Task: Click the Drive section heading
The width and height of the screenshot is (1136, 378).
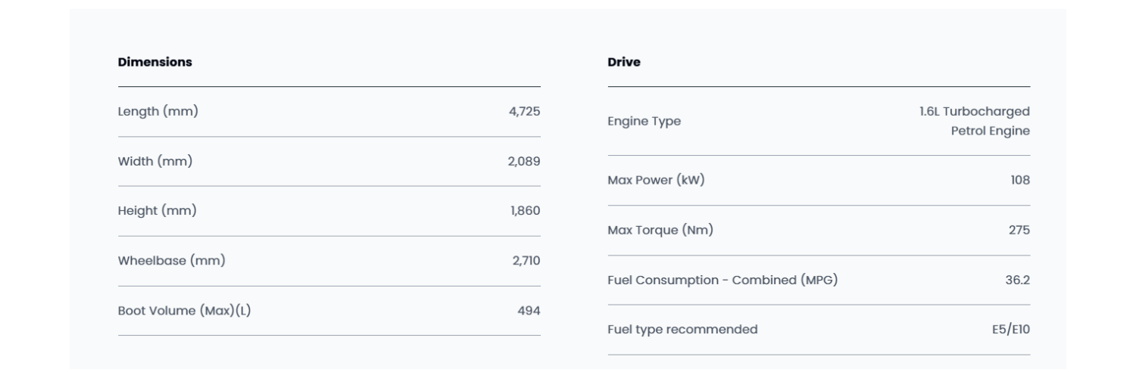Action: (623, 62)
